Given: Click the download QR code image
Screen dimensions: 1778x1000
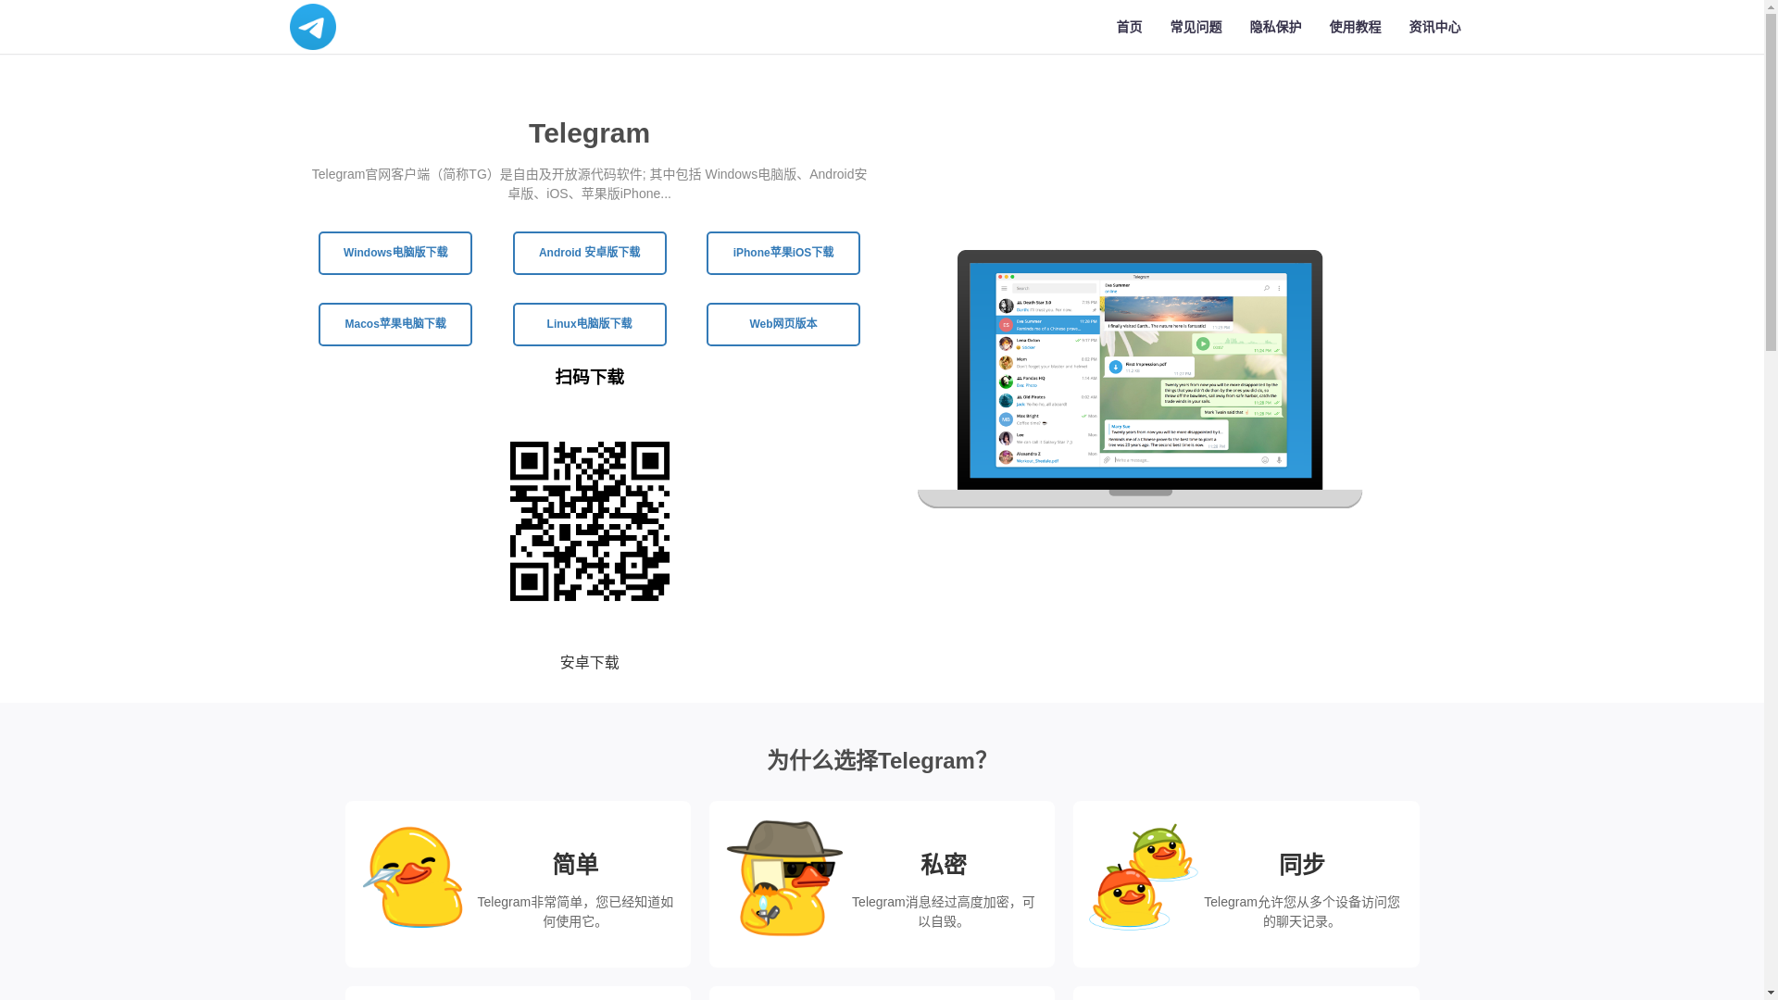Looking at the screenshot, I should [590, 521].
